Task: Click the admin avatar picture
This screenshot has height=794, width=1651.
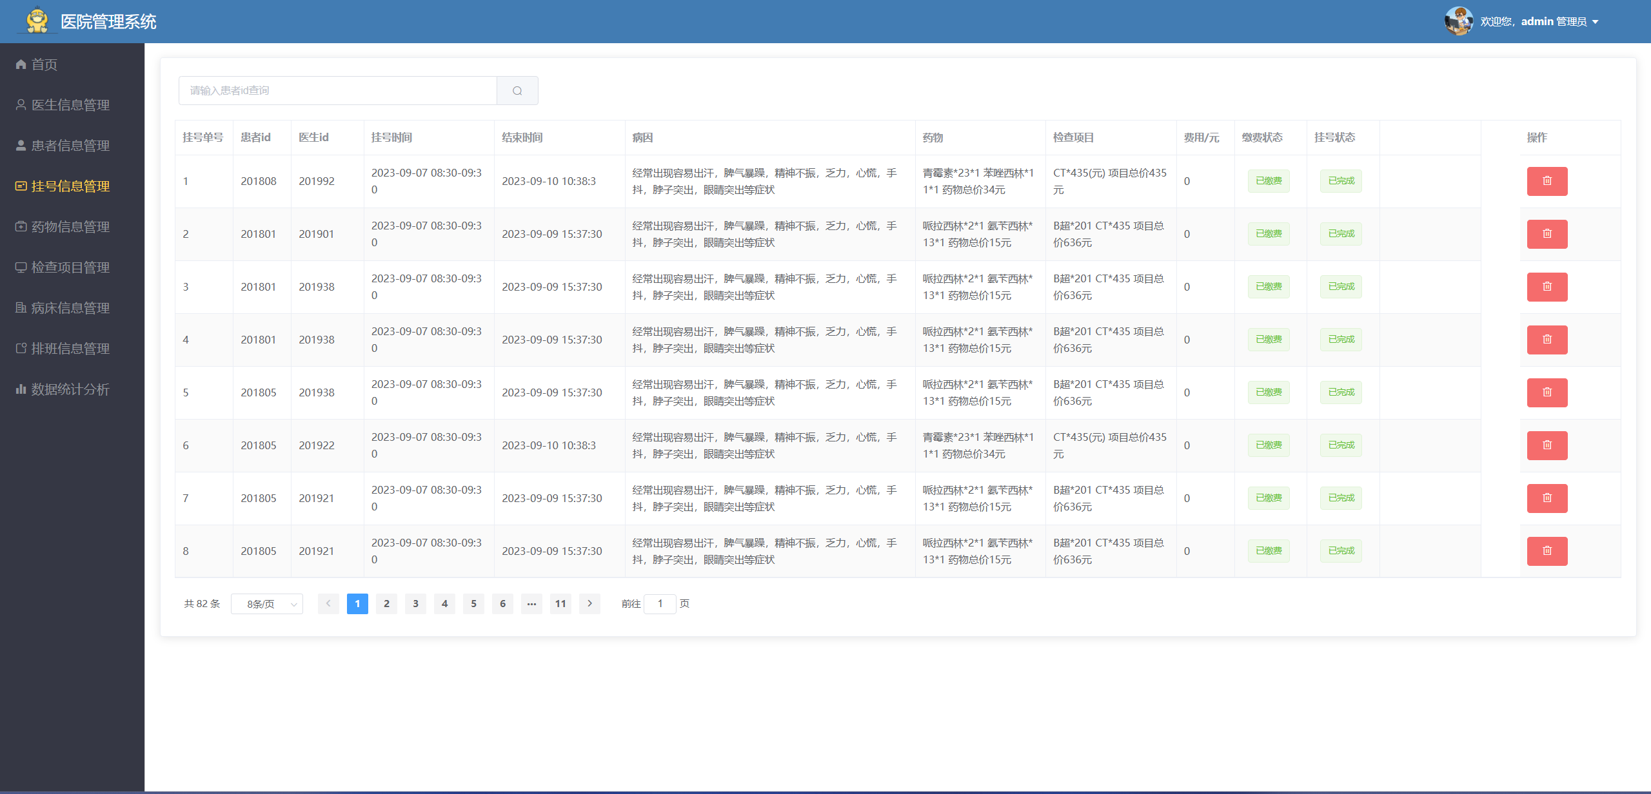Action: [1458, 21]
